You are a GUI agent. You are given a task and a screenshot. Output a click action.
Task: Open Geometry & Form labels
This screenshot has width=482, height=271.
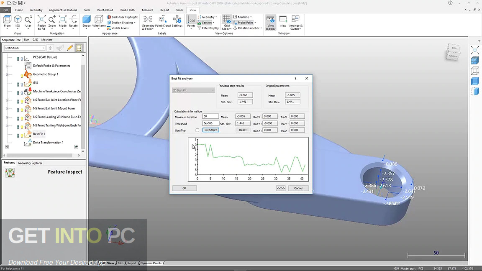tap(148, 23)
